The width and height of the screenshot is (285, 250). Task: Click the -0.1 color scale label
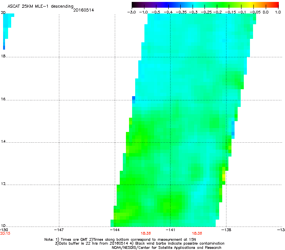click(x=242, y=12)
